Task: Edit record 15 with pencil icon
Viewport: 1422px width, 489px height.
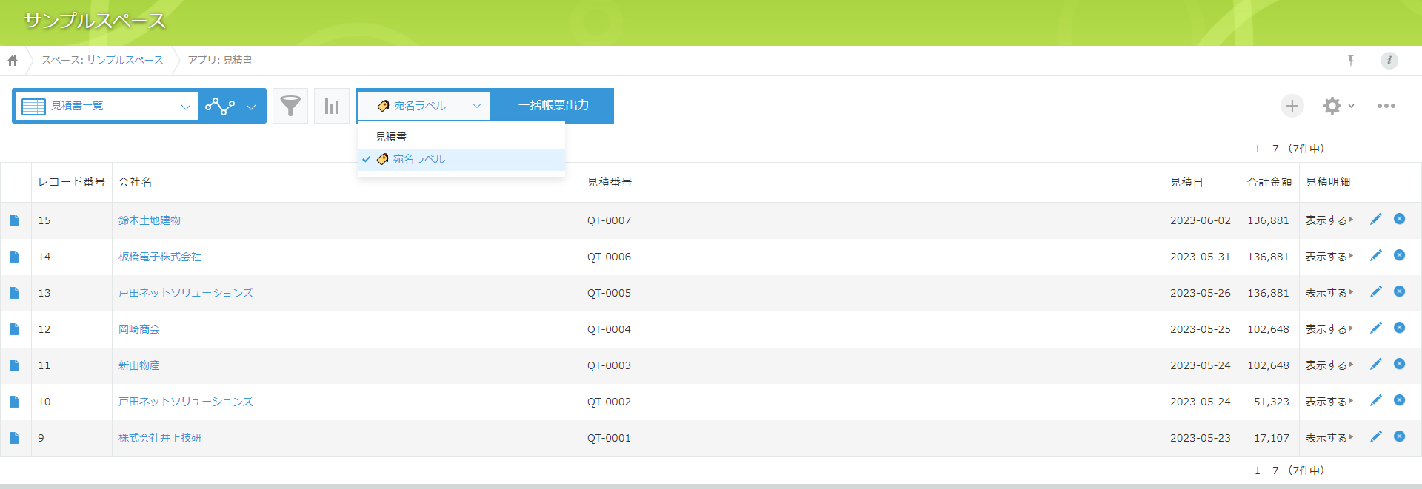Action: 1375,219
